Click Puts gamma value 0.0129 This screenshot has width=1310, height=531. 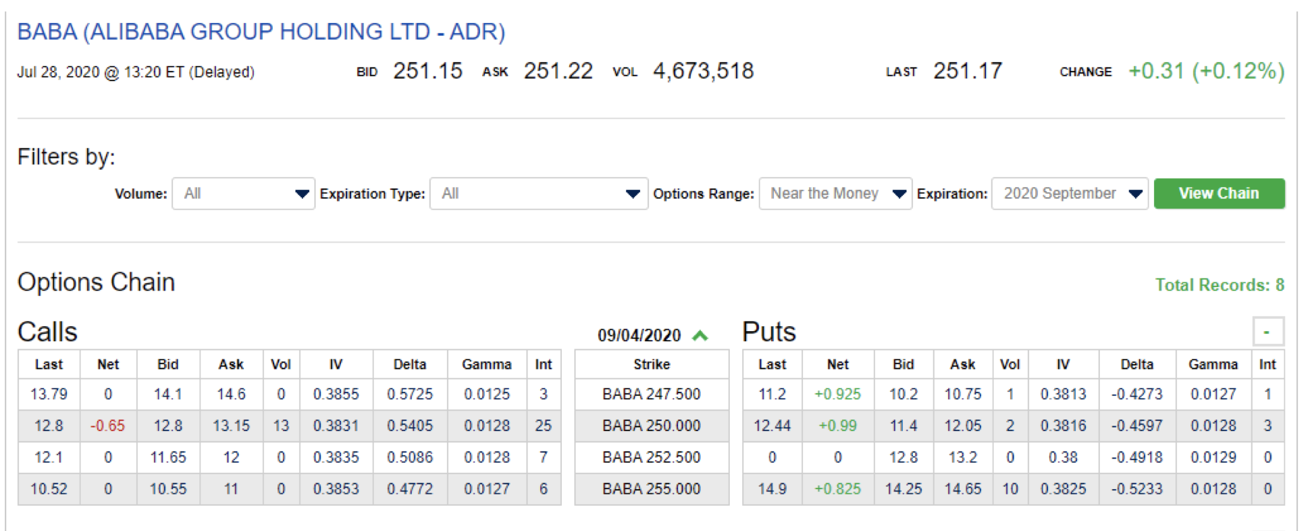click(1213, 457)
